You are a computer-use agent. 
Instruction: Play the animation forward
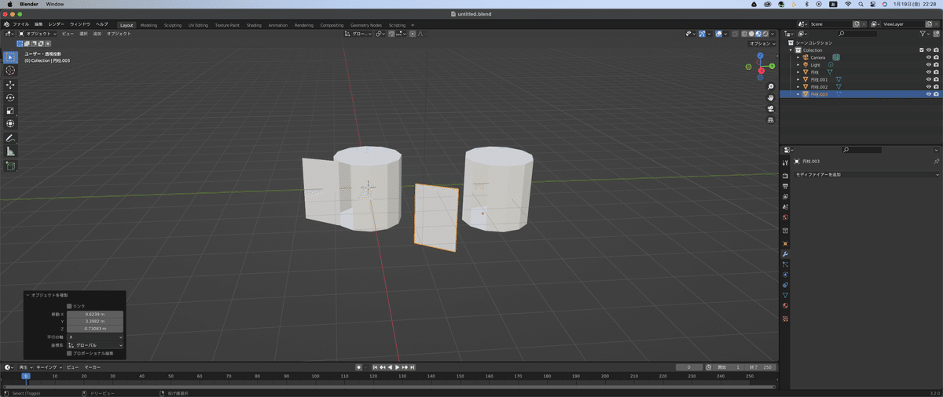pyautogui.click(x=397, y=367)
